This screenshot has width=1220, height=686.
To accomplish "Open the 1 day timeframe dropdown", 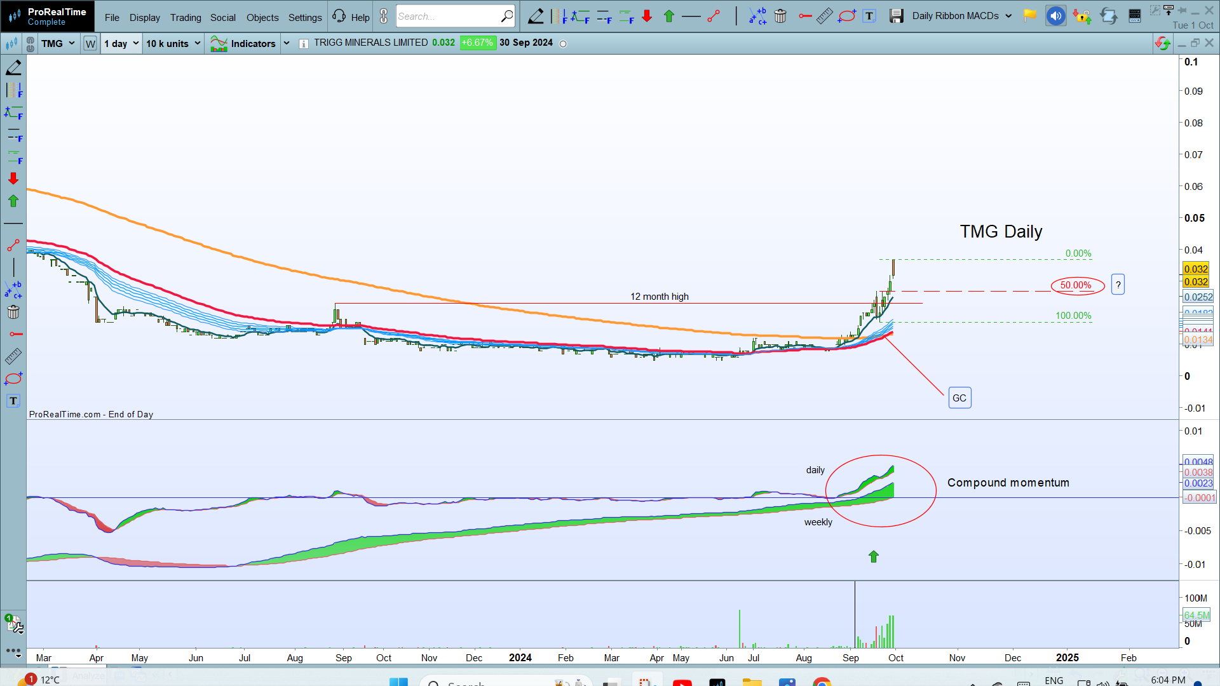I will click(x=121, y=44).
